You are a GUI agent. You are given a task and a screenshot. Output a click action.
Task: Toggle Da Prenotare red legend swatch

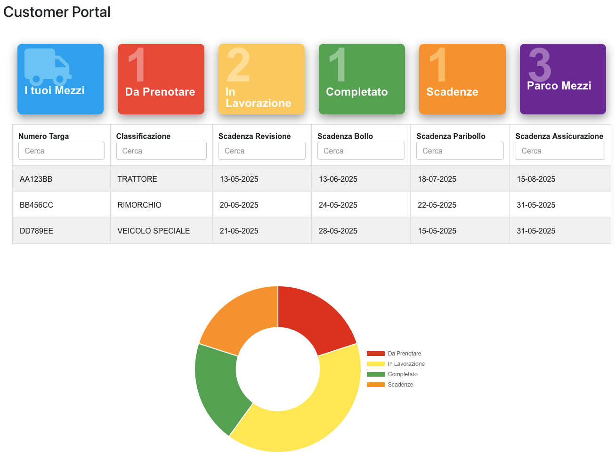coord(375,354)
